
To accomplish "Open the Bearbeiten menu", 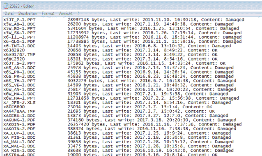I will coord(28,13).
